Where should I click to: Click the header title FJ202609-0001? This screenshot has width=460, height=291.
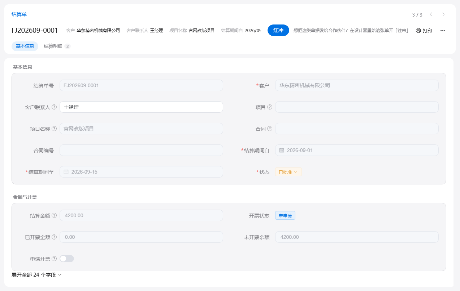point(35,30)
